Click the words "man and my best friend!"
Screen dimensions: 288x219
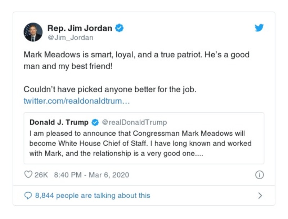pyautogui.click(x=68, y=67)
